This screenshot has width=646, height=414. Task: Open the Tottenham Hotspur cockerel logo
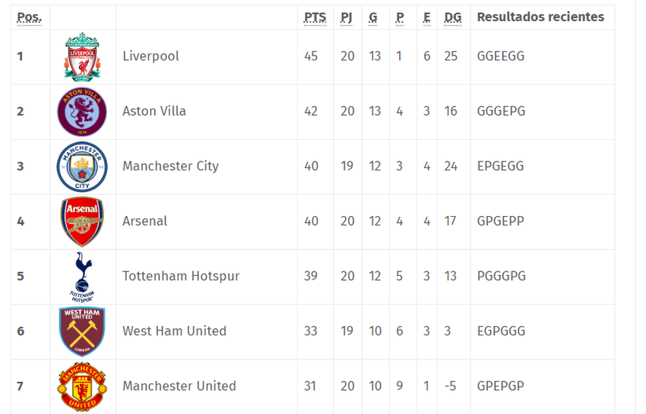(82, 276)
